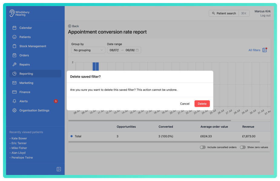Viewport: 280px width, 181px height.
Task: Click the Converted column header
Action: [x=166, y=127]
